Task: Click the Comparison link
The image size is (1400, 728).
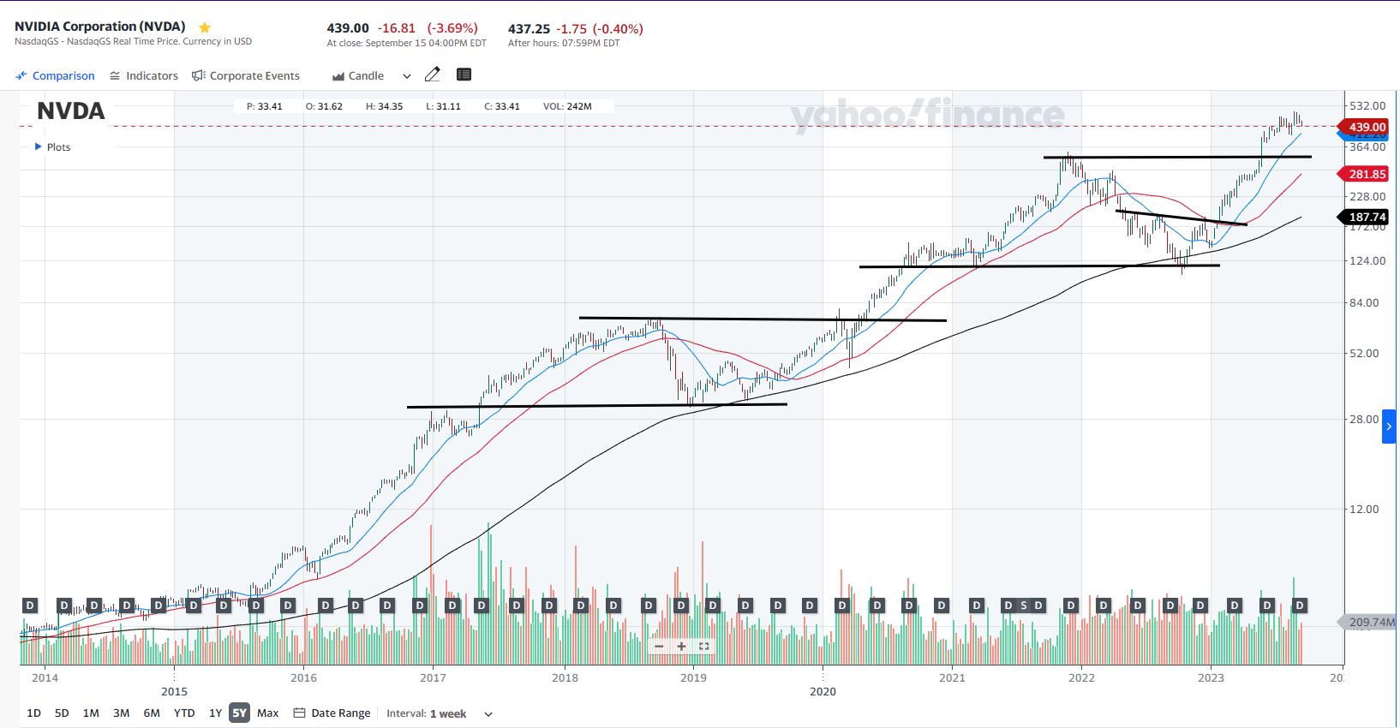Action: pyautogui.click(x=56, y=75)
